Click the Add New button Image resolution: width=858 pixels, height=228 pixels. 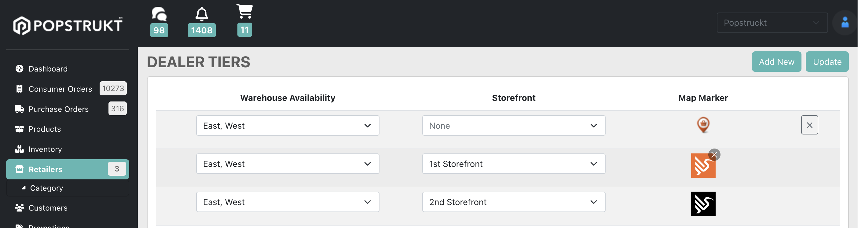776,62
